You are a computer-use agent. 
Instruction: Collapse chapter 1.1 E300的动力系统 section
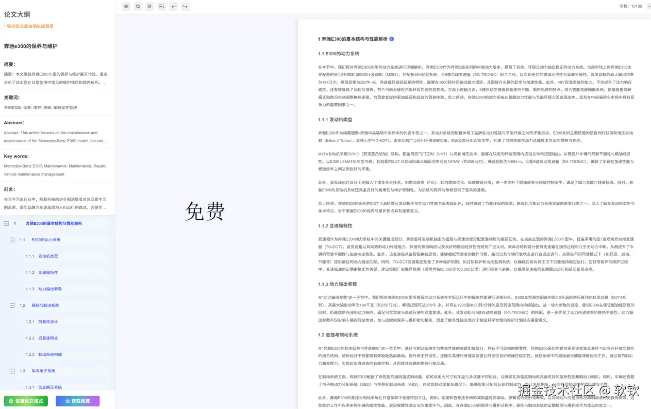12,239
